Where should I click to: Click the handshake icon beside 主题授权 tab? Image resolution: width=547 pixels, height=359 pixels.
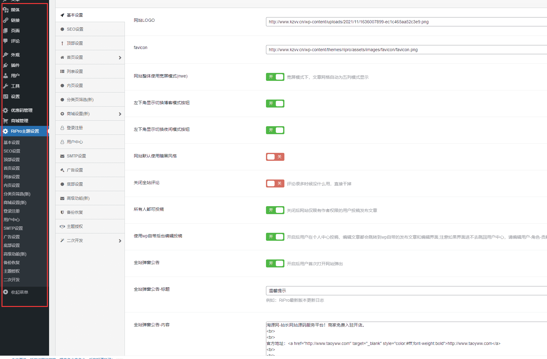pyautogui.click(x=62, y=226)
